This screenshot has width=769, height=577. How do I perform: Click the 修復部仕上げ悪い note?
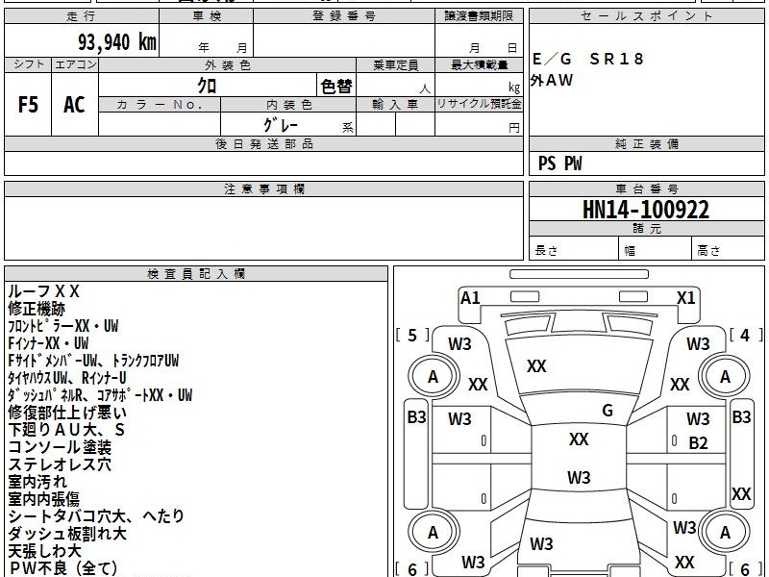pyautogui.click(x=67, y=413)
